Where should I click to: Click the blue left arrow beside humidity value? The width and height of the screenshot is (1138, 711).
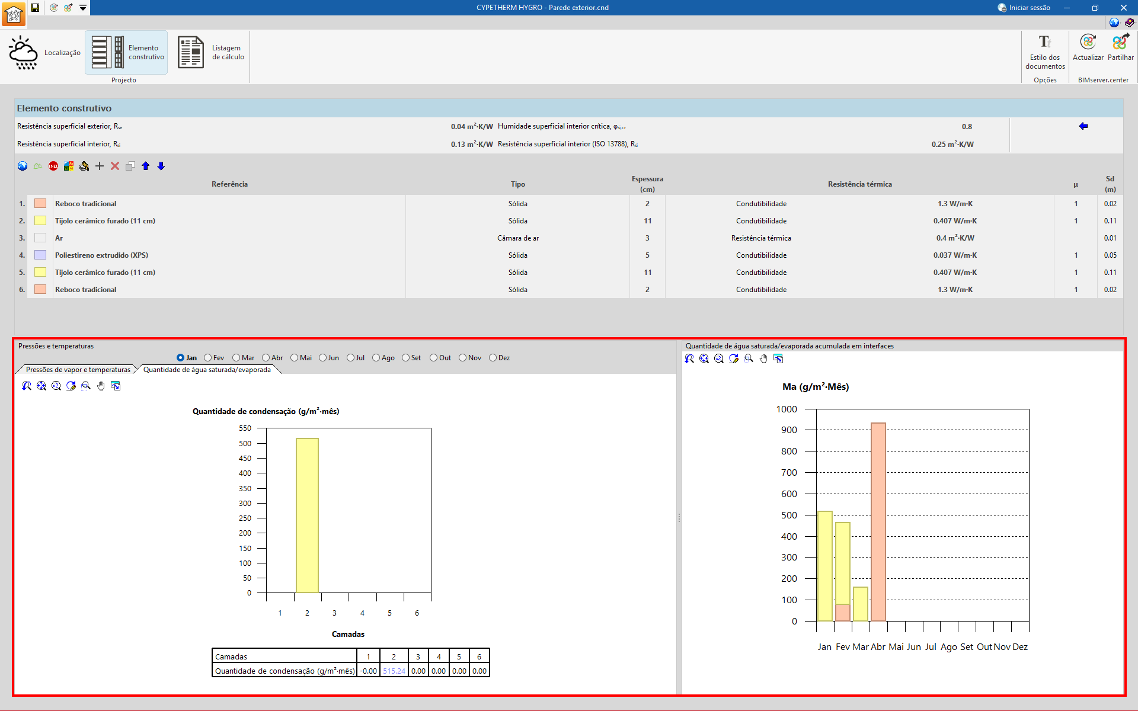pyautogui.click(x=1083, y=126)
